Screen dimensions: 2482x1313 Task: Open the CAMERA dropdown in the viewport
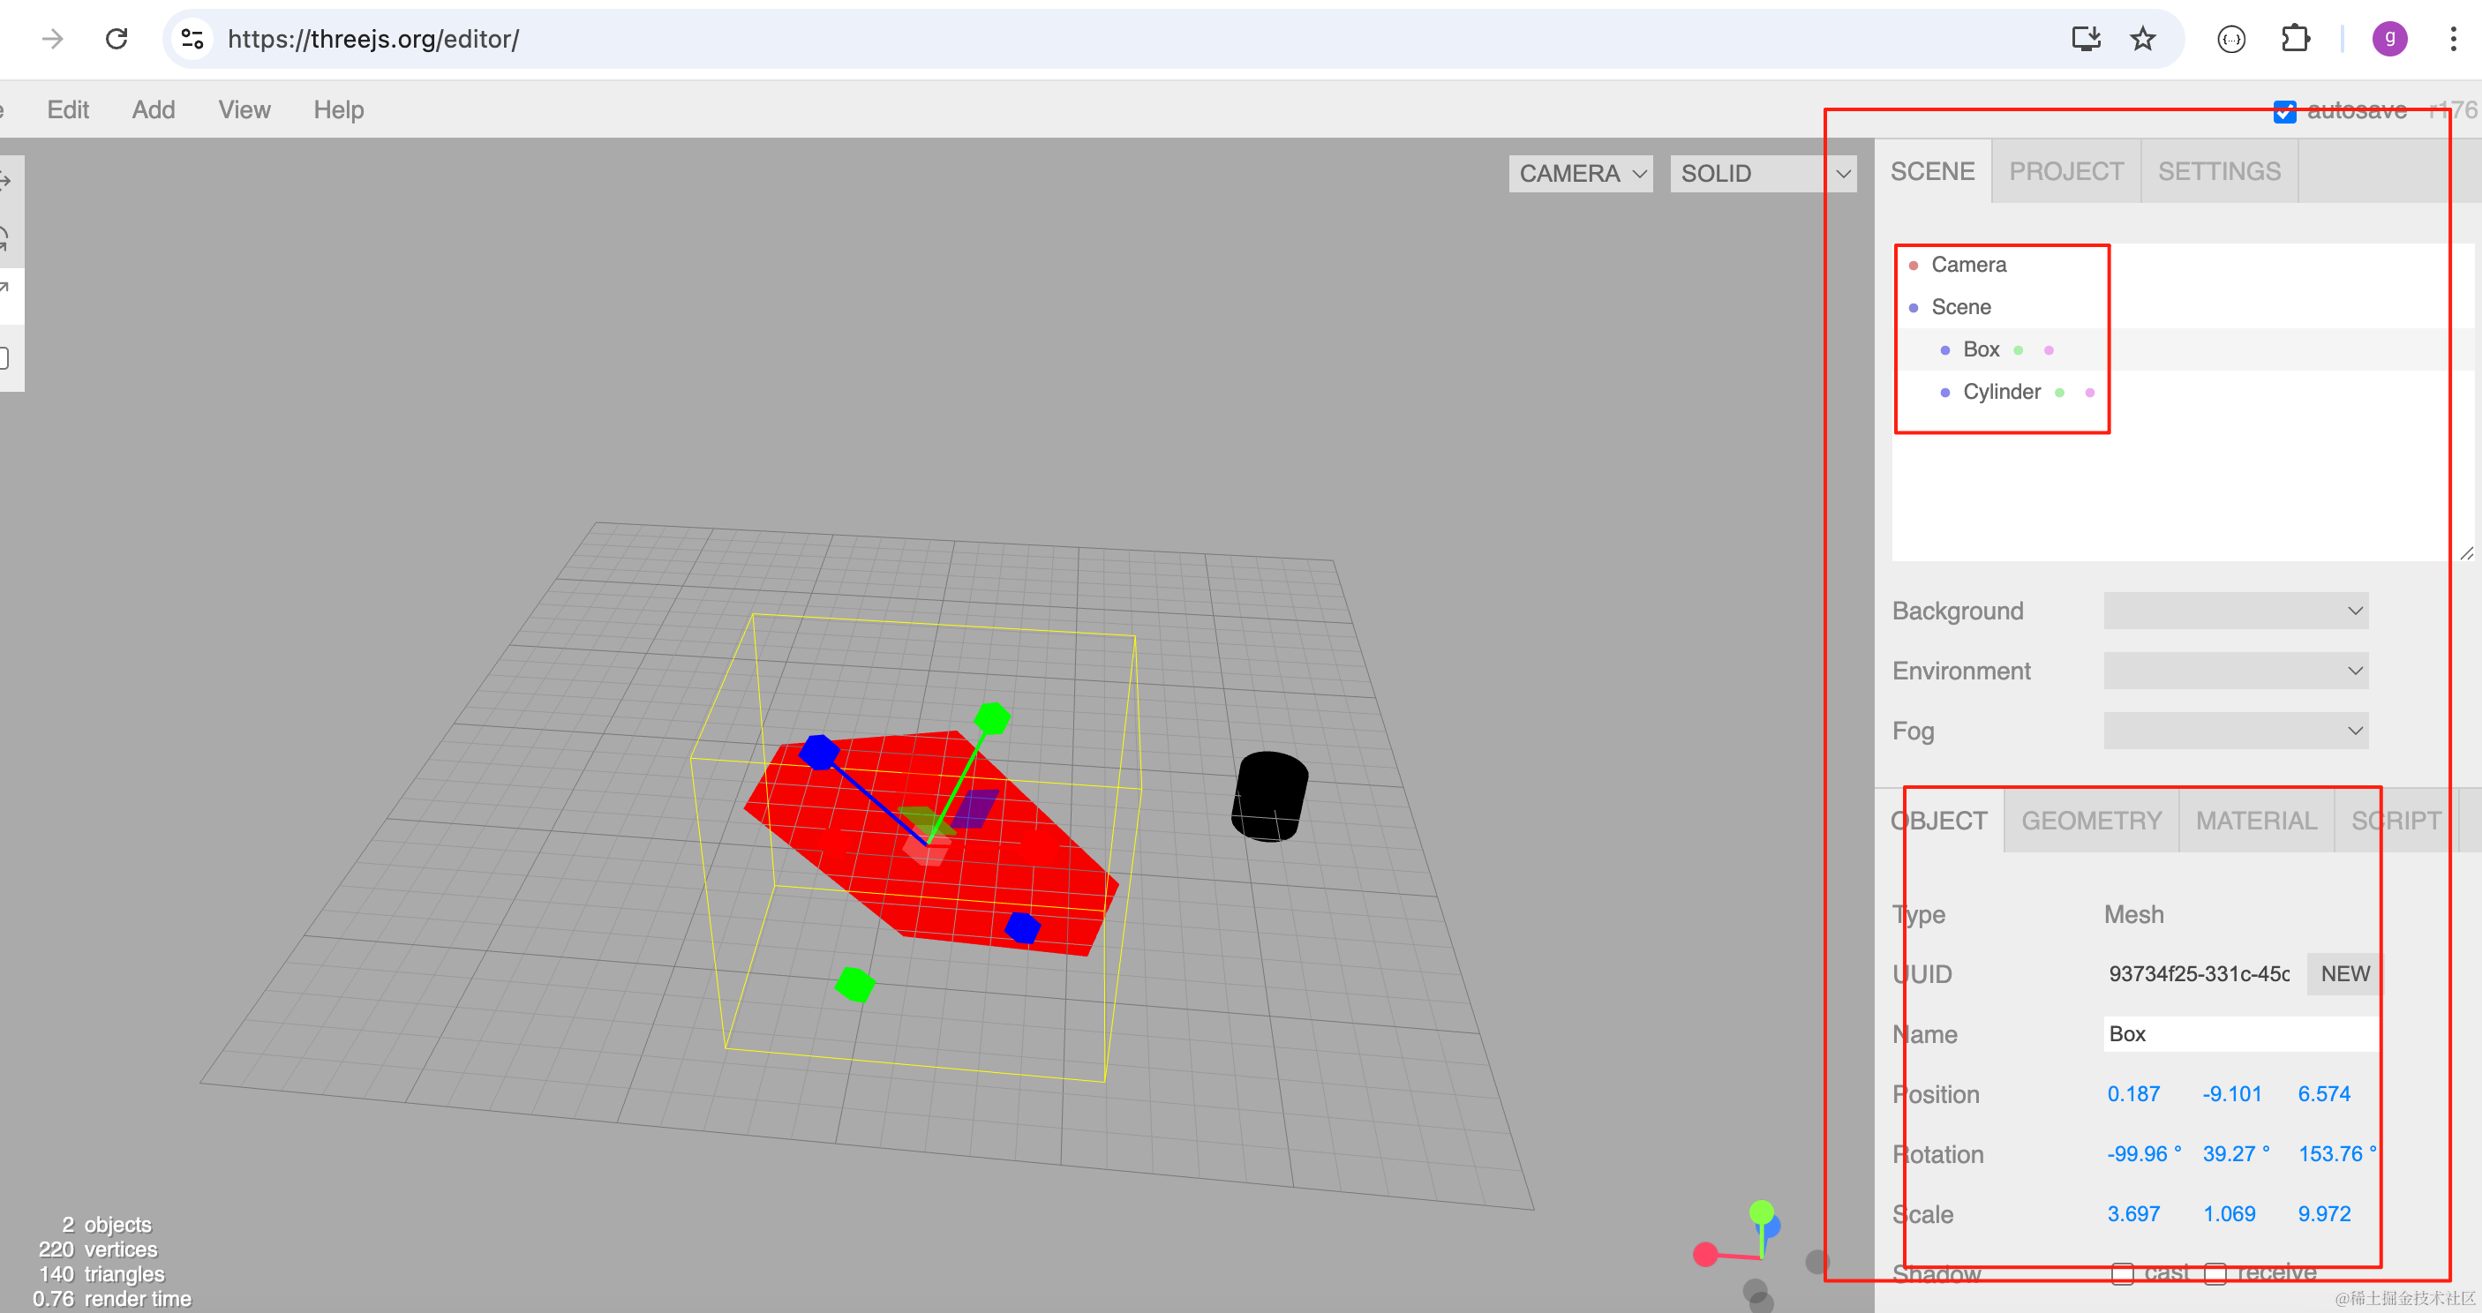(x=1580, y=174)
